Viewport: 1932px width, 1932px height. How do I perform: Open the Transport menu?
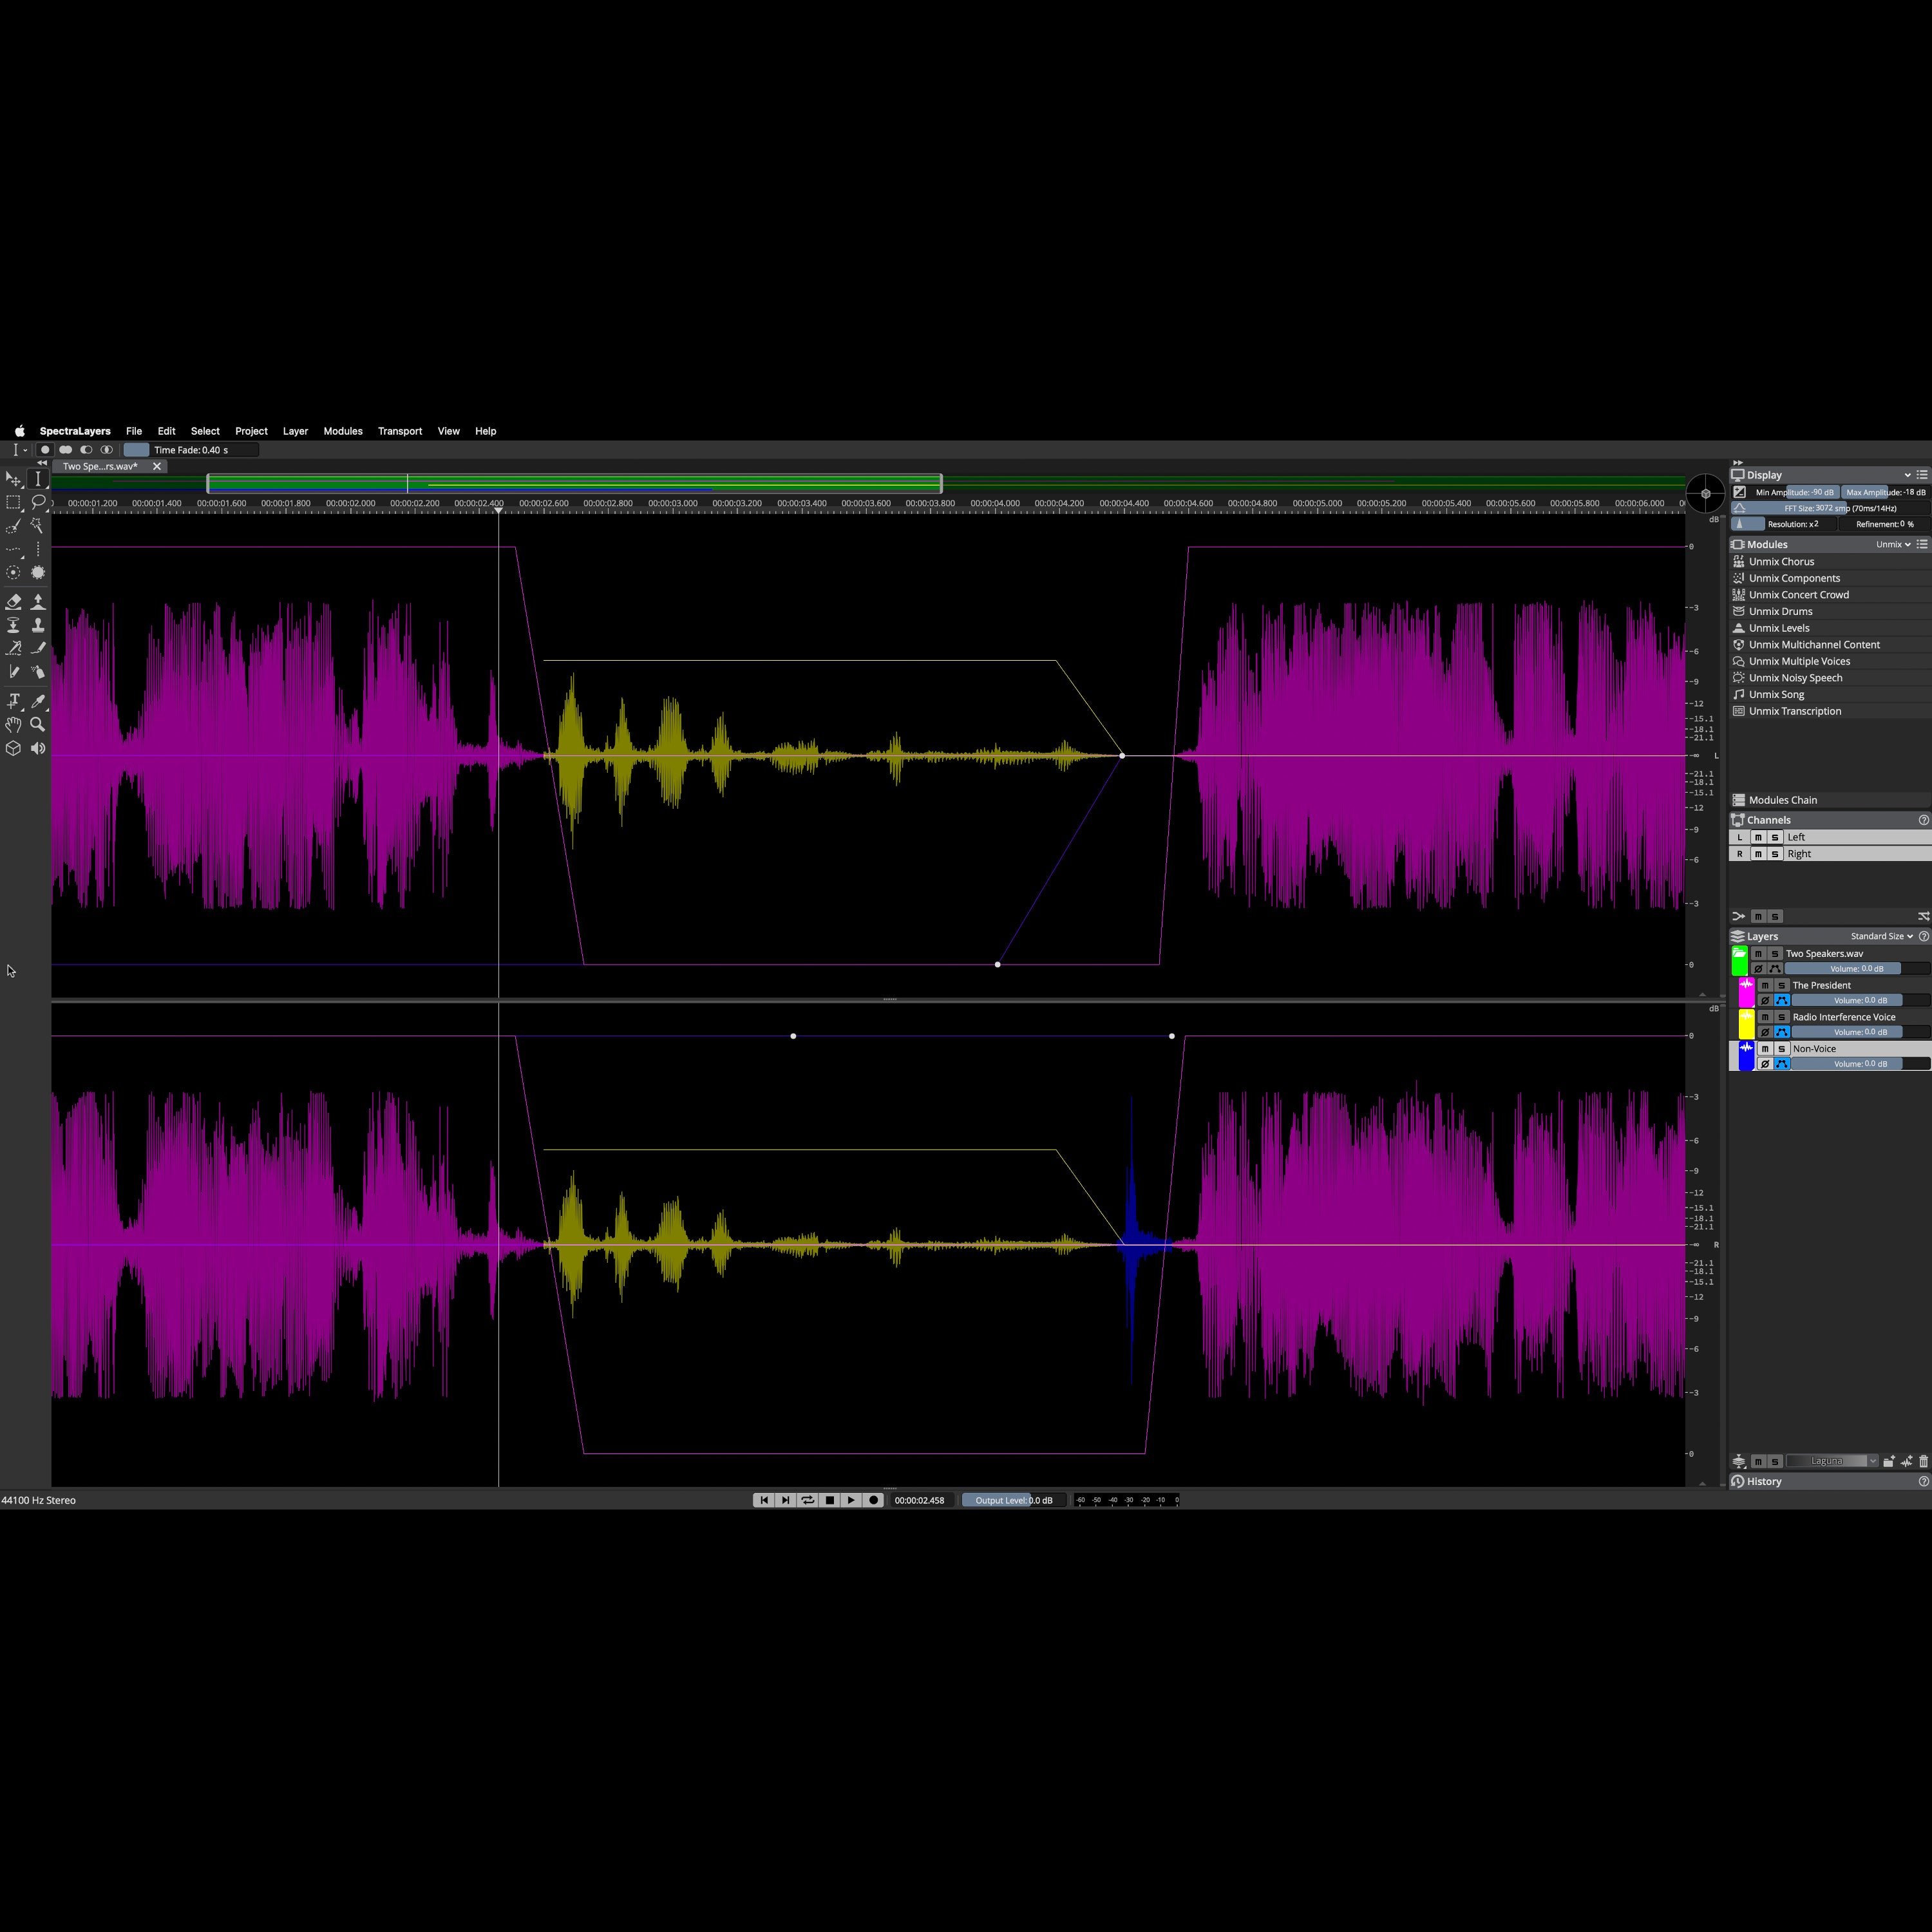click(x=400, y=431)
